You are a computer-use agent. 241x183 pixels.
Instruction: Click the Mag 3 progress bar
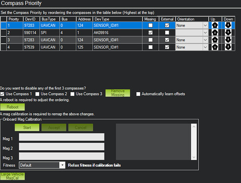[62, 156]
